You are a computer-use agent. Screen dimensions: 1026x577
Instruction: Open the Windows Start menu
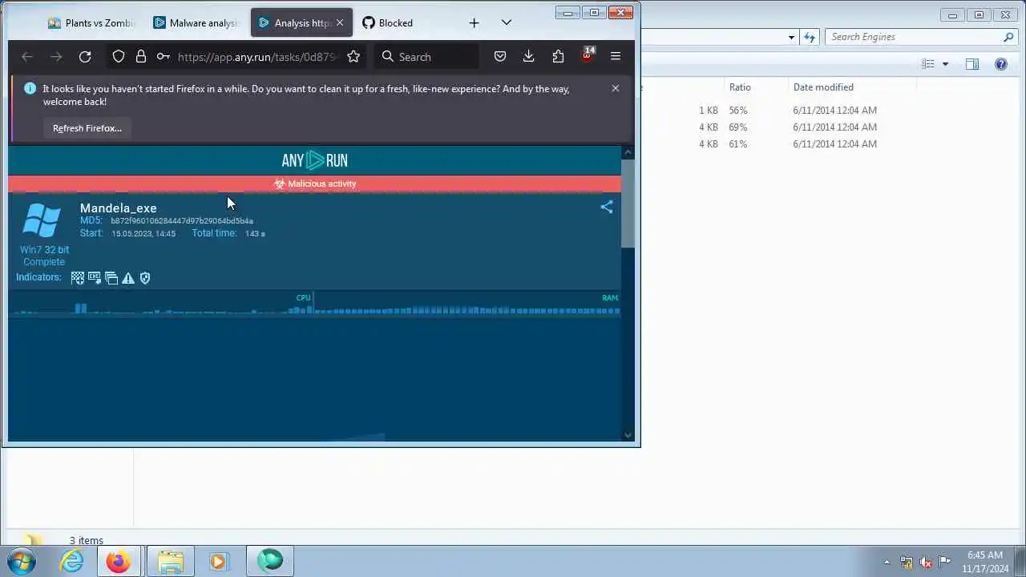tap(22, 561)
